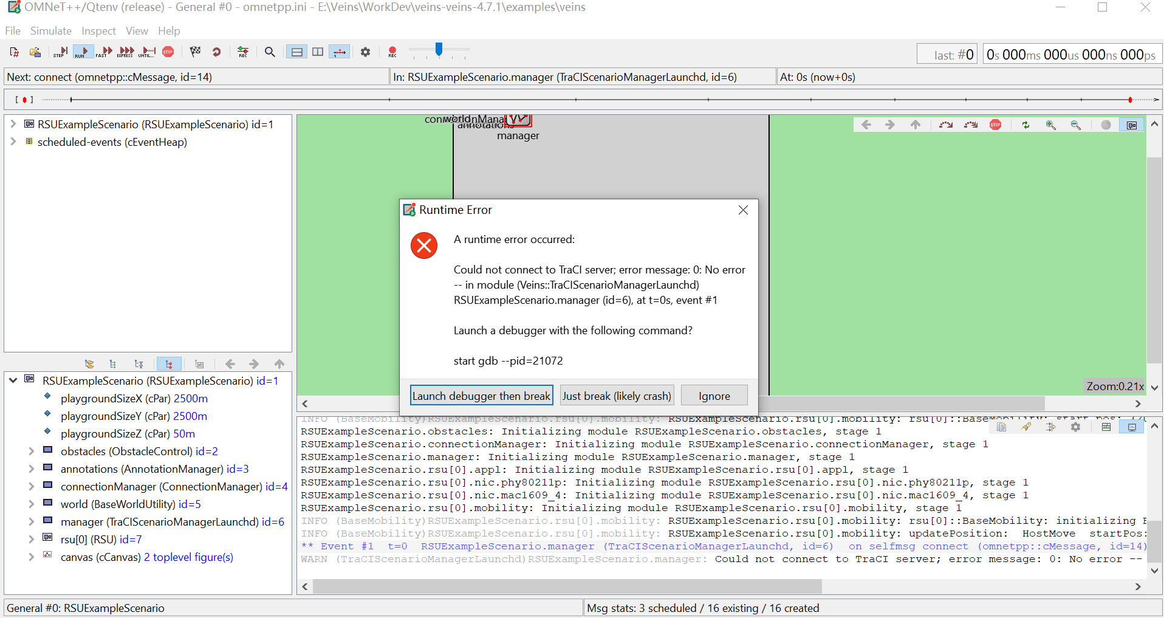
Task: Open the View menu
Action: pos(137,31)
